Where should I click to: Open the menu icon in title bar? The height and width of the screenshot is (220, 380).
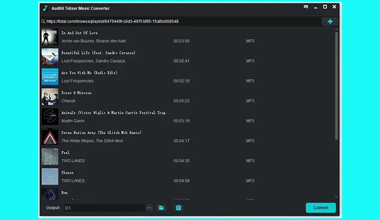pyautogui.click(x=306, y=7)
